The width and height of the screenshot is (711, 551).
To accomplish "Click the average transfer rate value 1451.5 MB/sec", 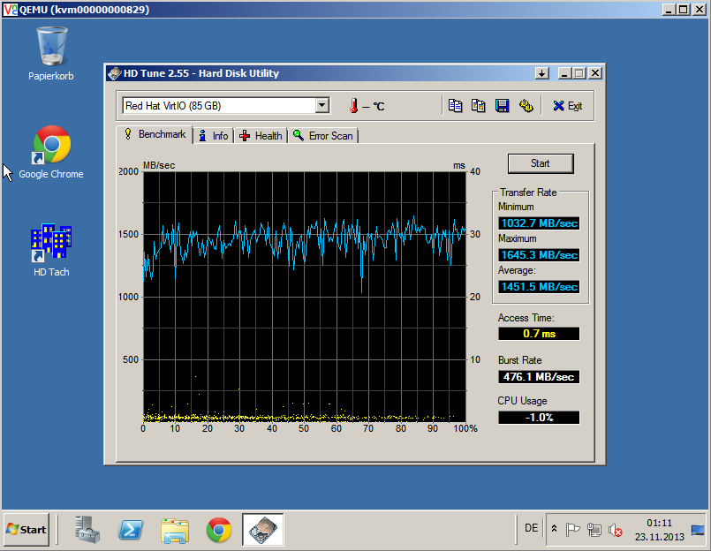I will [x=539, y=287].
